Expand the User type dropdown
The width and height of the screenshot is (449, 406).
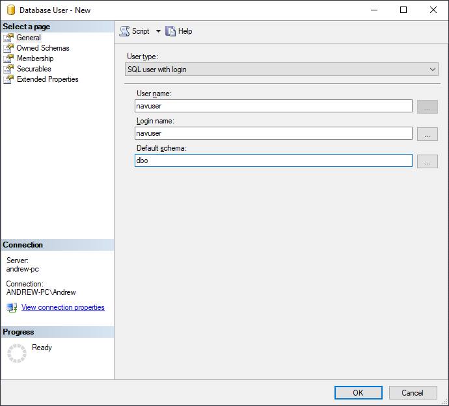pyautogui.click(x=433, y=70)
